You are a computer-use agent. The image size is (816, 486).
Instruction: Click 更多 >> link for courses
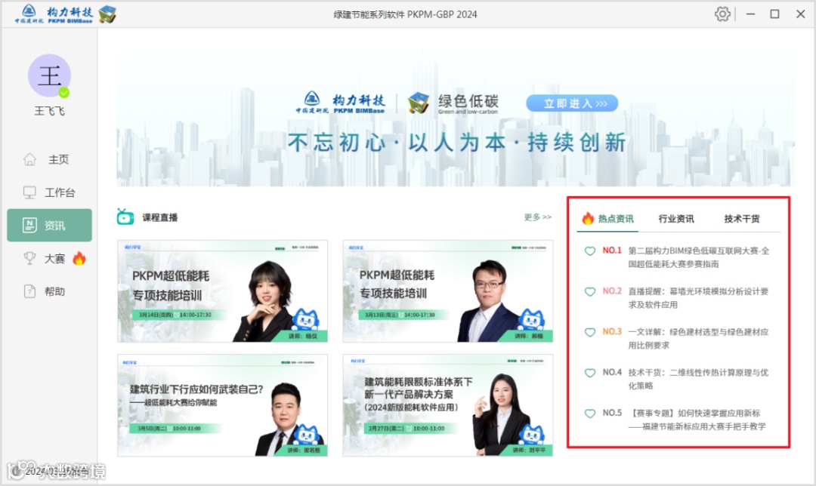click(x=538, y=217)
